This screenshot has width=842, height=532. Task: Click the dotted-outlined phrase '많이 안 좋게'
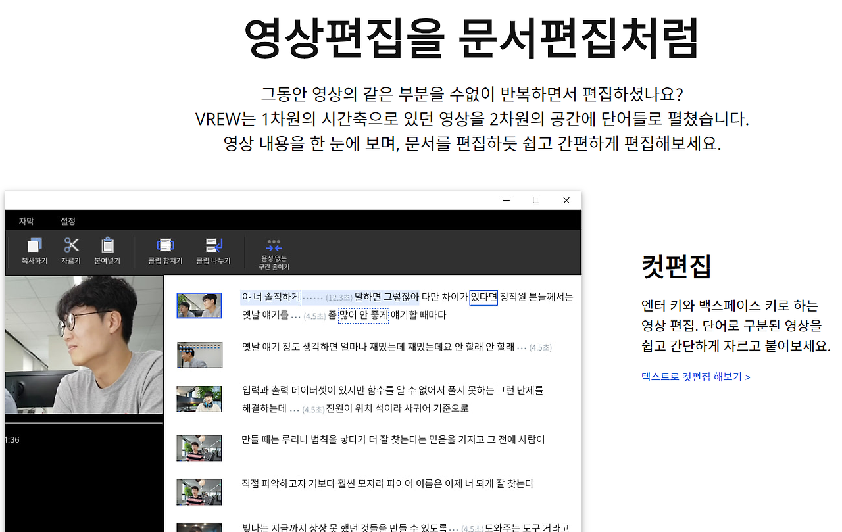(x=364, y=316)
